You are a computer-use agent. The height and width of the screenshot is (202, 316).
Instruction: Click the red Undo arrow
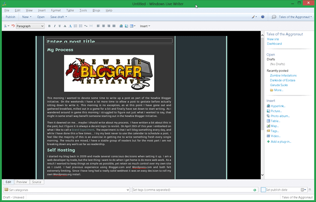click(13, 26)
